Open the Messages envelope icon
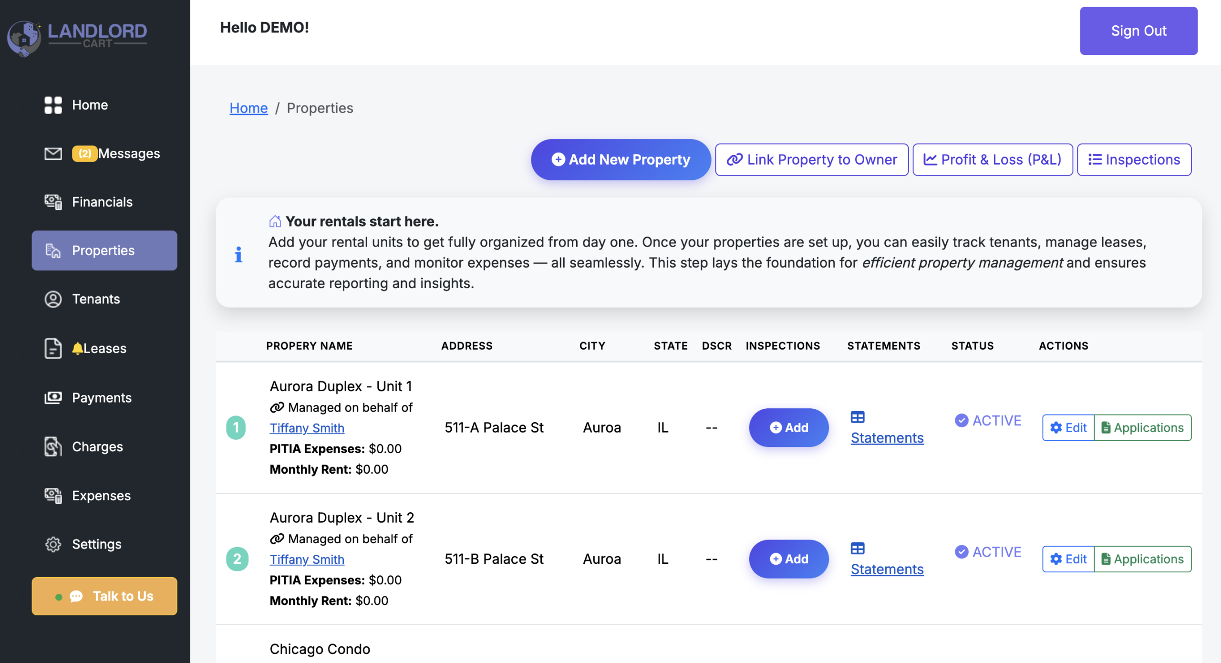Image resolution: width=1221 pixels, height=663 pixels. [53, 154]
